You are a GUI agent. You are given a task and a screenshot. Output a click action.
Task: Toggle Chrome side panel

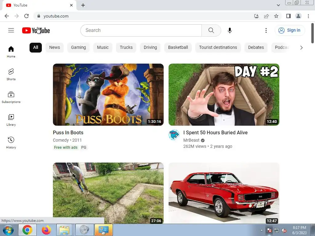[289, 16]
